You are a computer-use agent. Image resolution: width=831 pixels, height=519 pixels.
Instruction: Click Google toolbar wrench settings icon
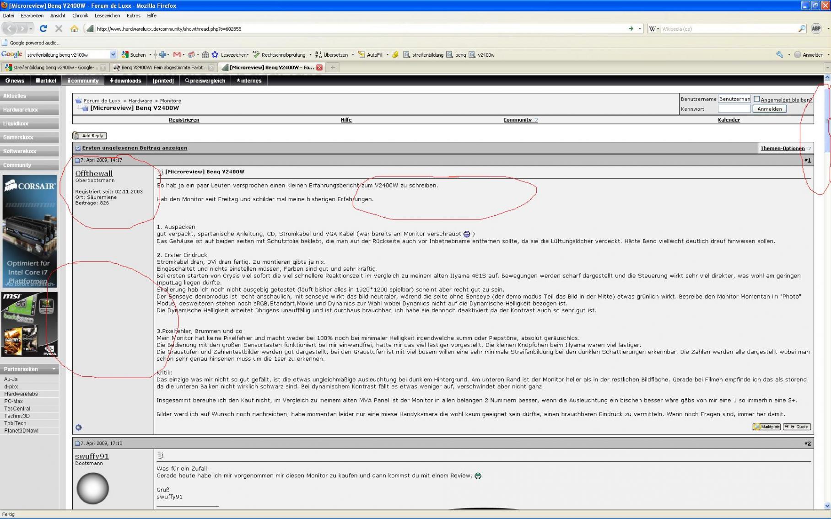tap(780, 54)
